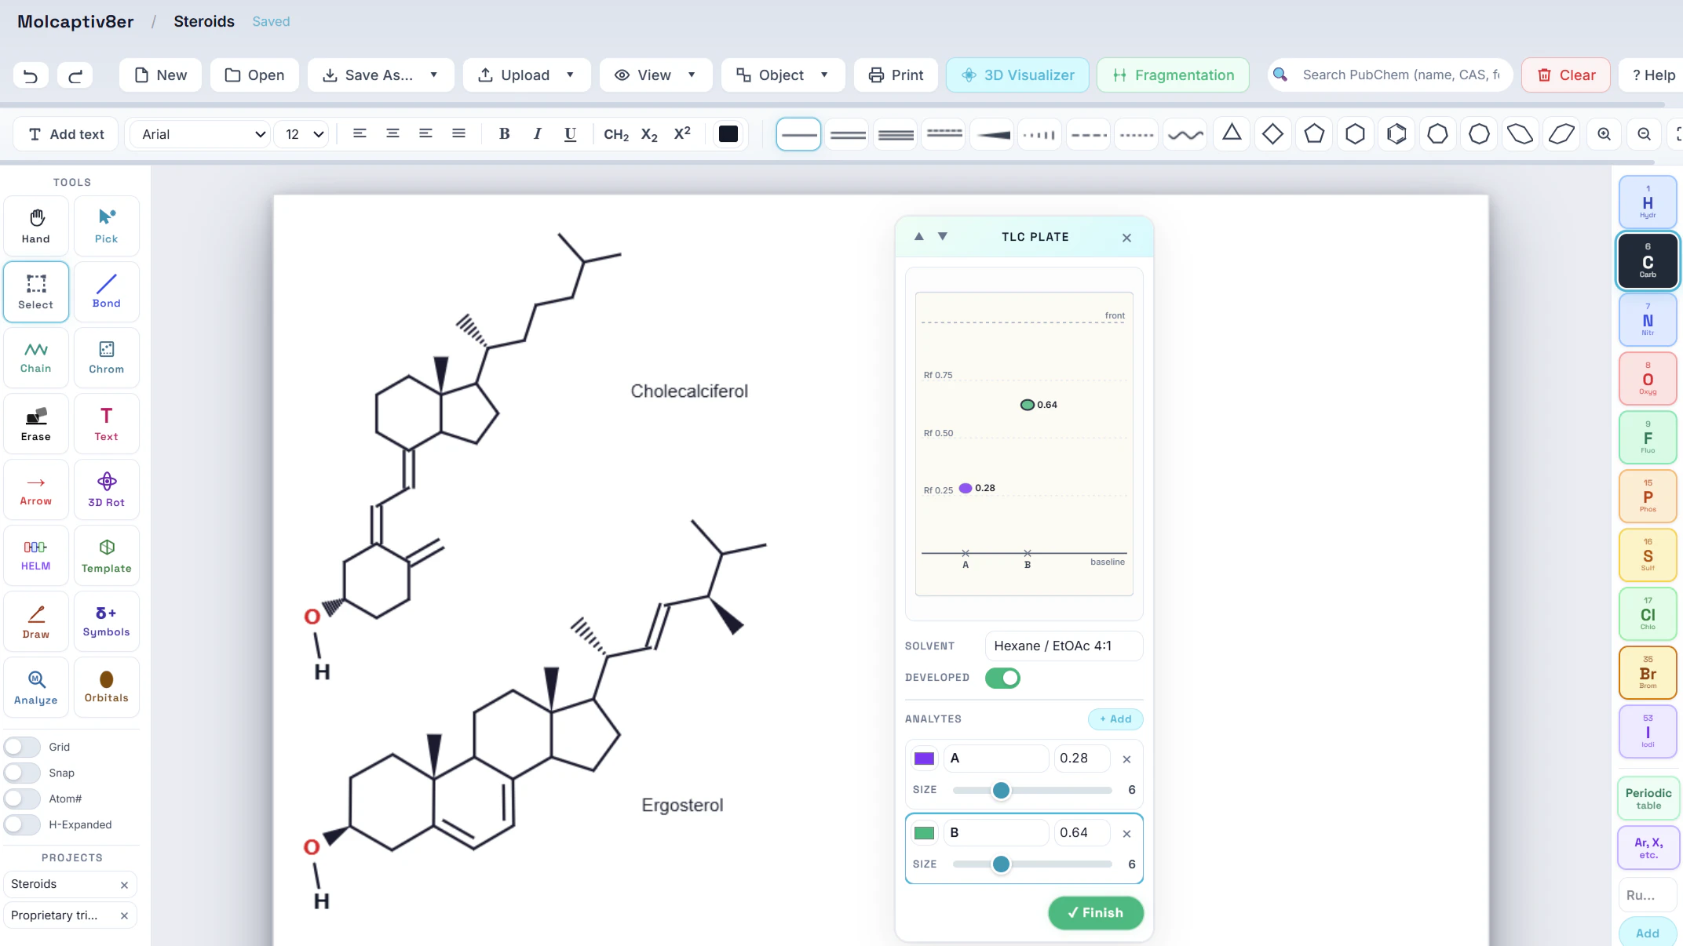Select the Carbon element tile

pos(1648,260)
